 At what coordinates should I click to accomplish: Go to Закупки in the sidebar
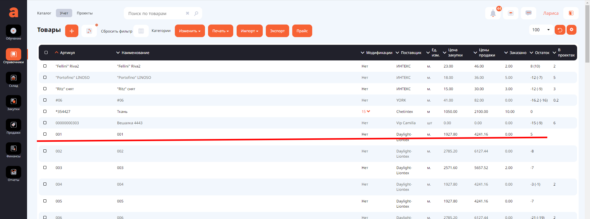[14, 102]
